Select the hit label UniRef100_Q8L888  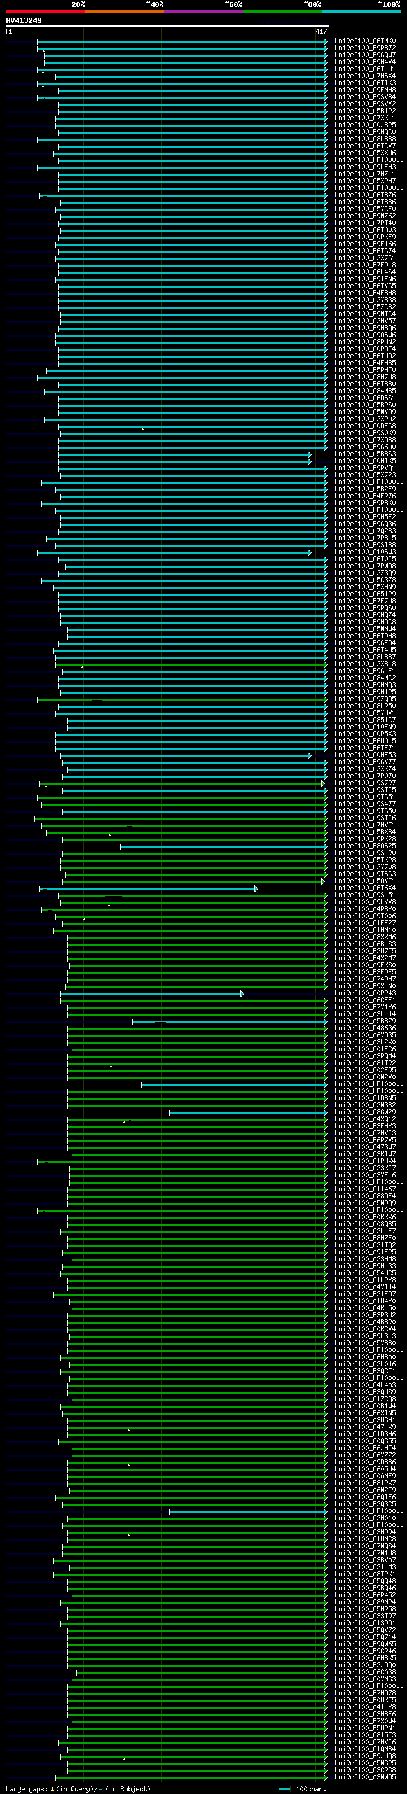tap(365, 139)
